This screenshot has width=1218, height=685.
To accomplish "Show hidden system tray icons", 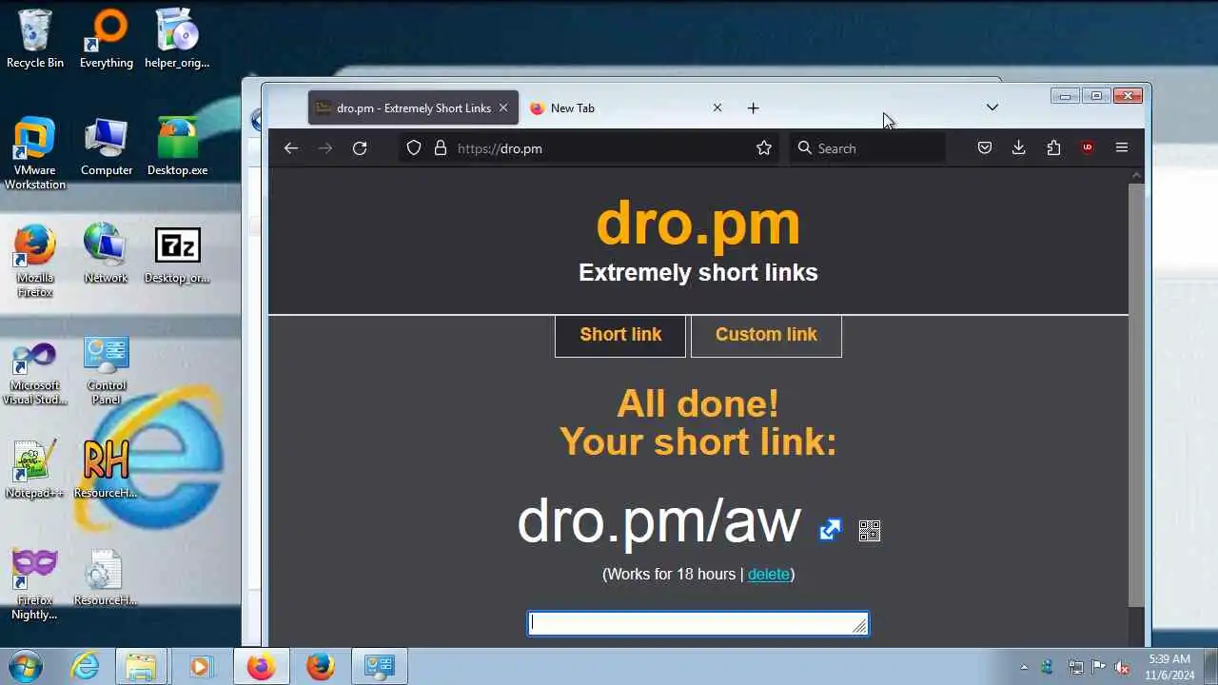I will (x=1024, y=667).
